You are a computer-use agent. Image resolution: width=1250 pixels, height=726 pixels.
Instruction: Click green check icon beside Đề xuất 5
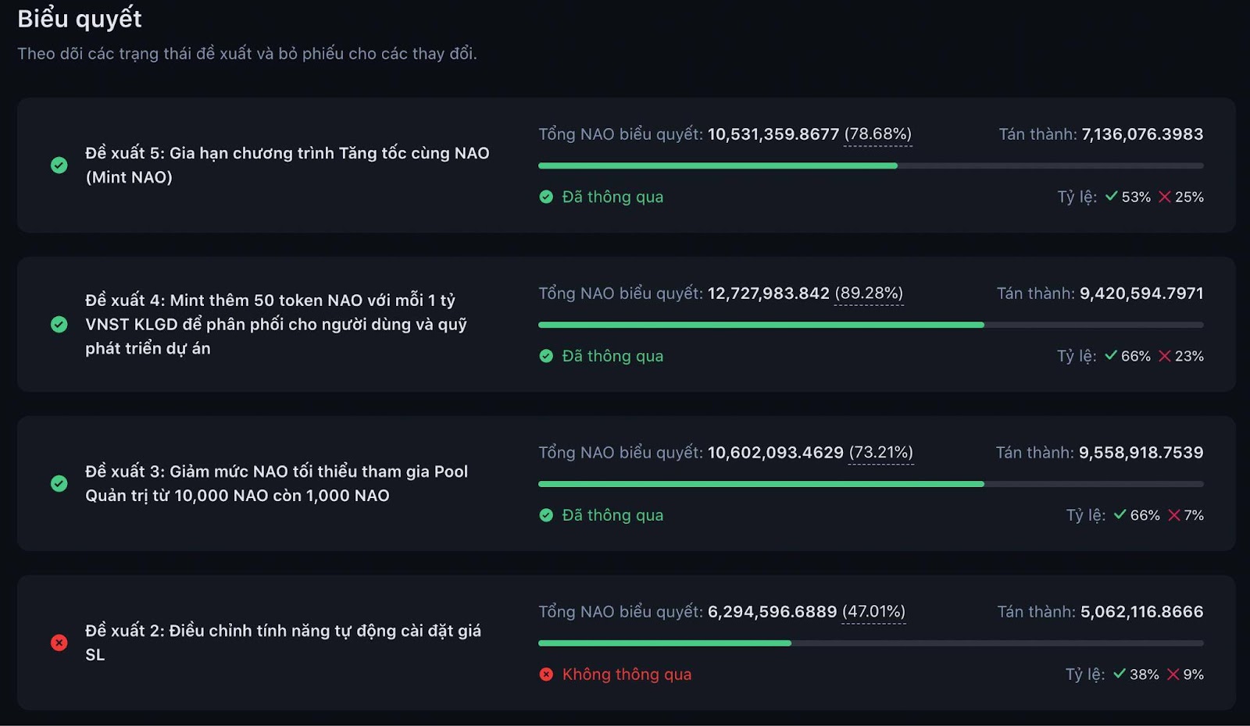tap(59, 165)
